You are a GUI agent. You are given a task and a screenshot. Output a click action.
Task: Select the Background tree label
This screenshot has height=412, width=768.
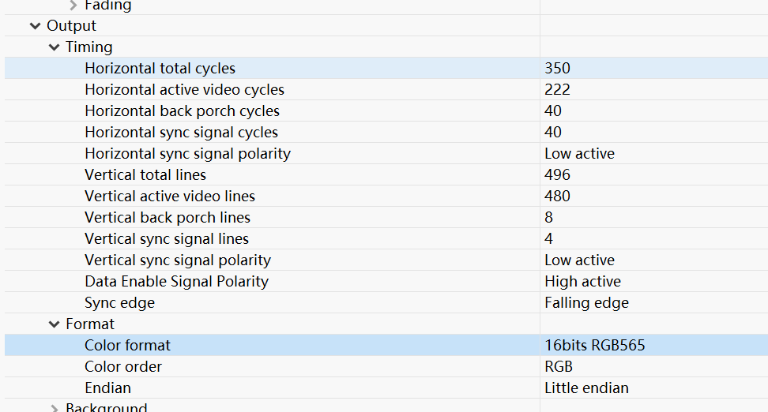tap(107, 407)
